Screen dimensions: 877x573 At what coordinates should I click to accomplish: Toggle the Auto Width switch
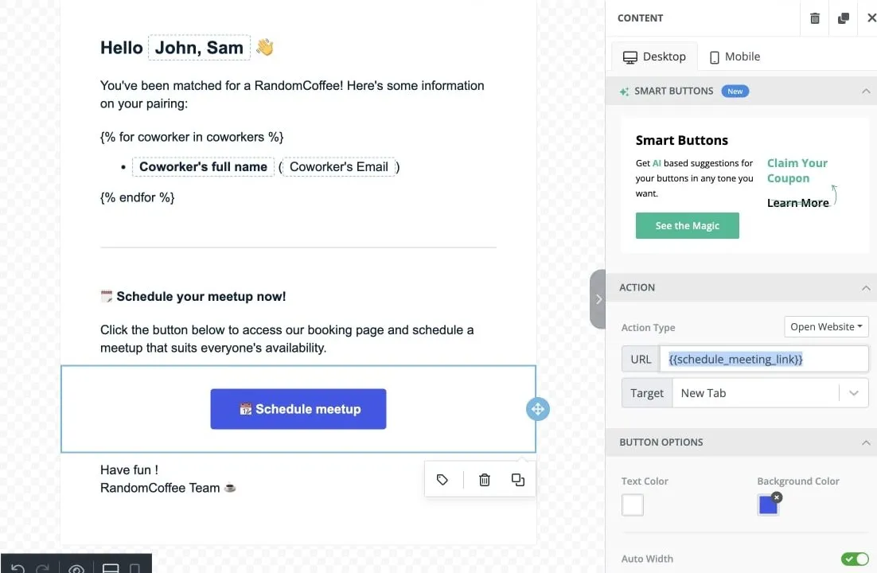(855, 559)
